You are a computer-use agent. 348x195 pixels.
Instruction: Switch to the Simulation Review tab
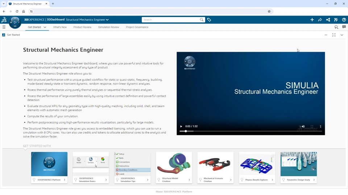pyautogui.click(x=108, y=27)
